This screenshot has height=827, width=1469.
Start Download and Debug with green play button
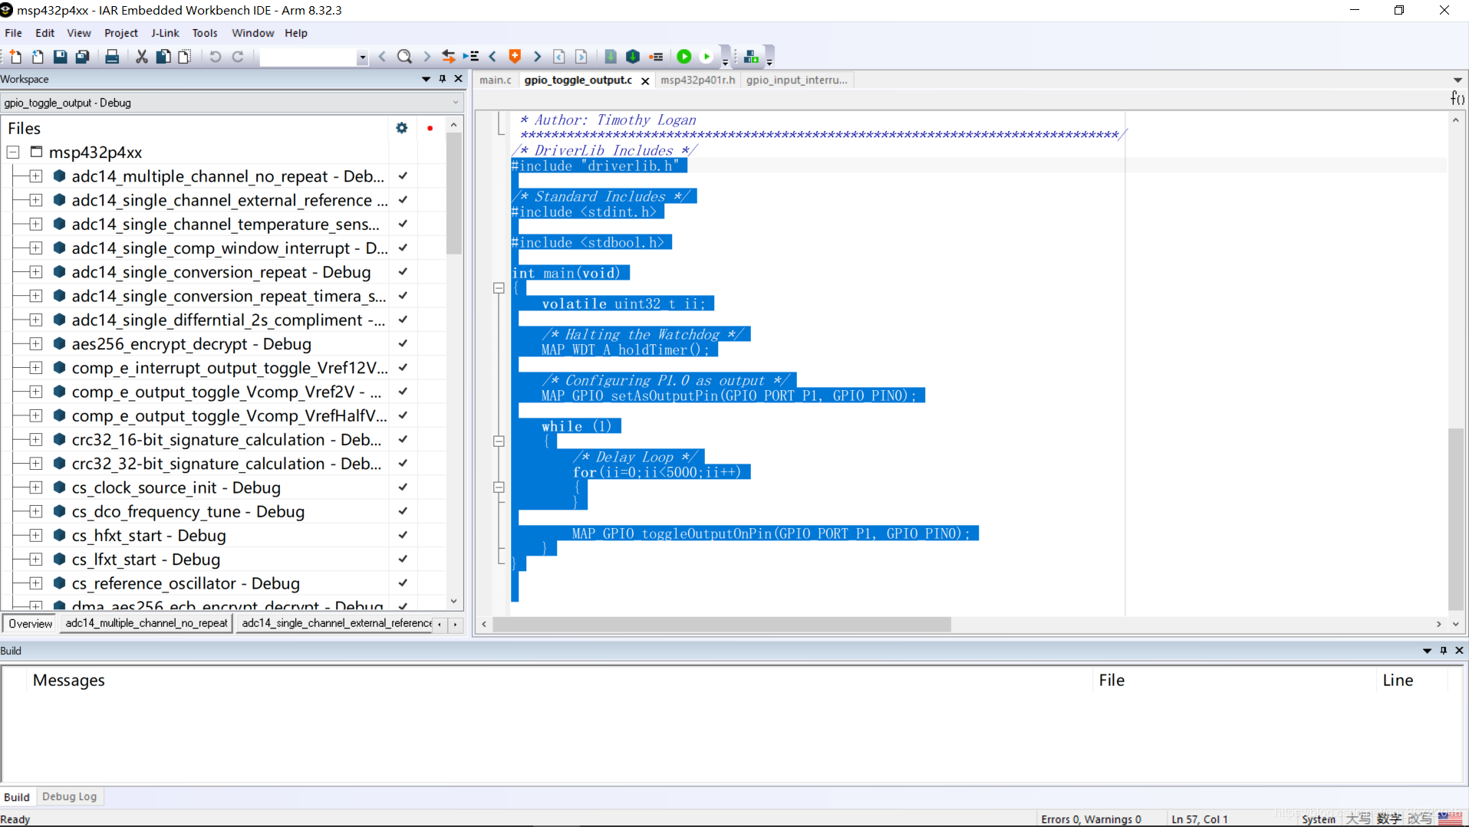pos(684,57)
